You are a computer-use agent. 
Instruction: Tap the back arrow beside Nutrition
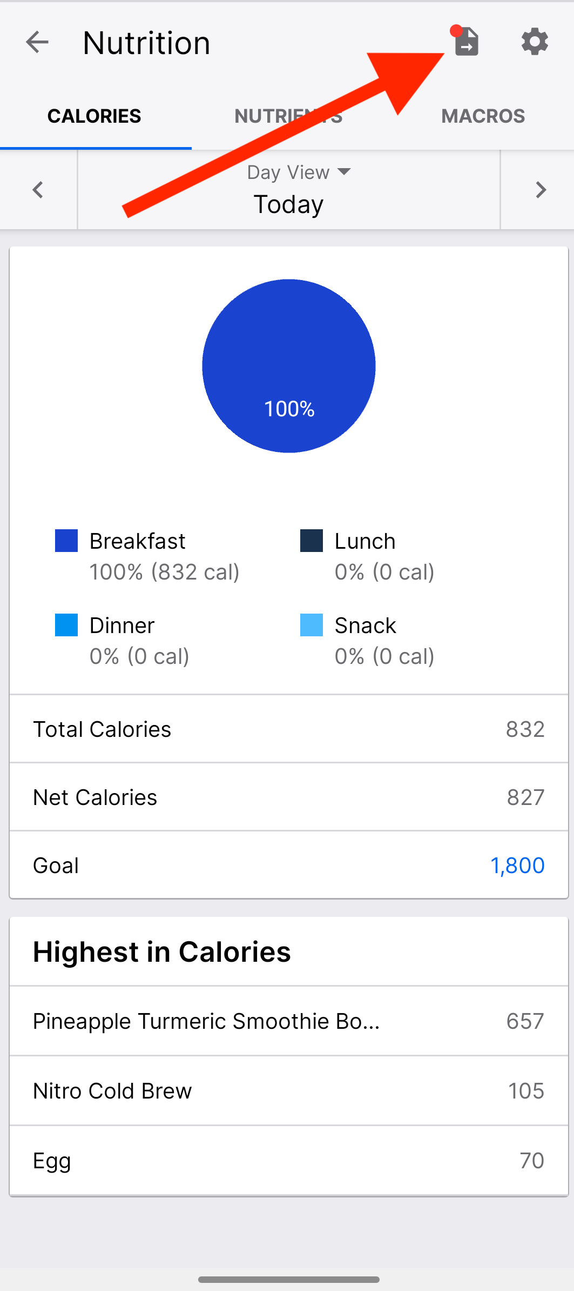[x=37, y=42]
